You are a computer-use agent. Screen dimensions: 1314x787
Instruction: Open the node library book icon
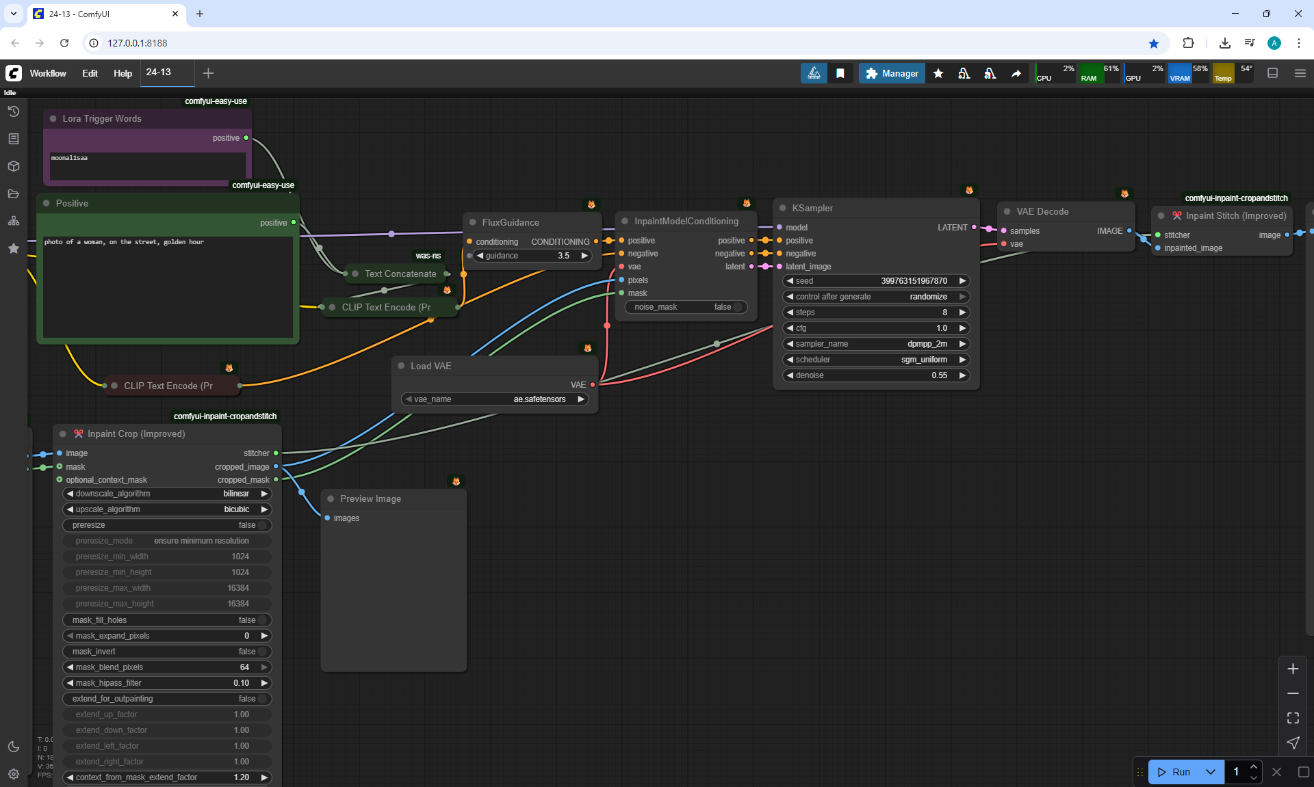[x=13, y=139]
